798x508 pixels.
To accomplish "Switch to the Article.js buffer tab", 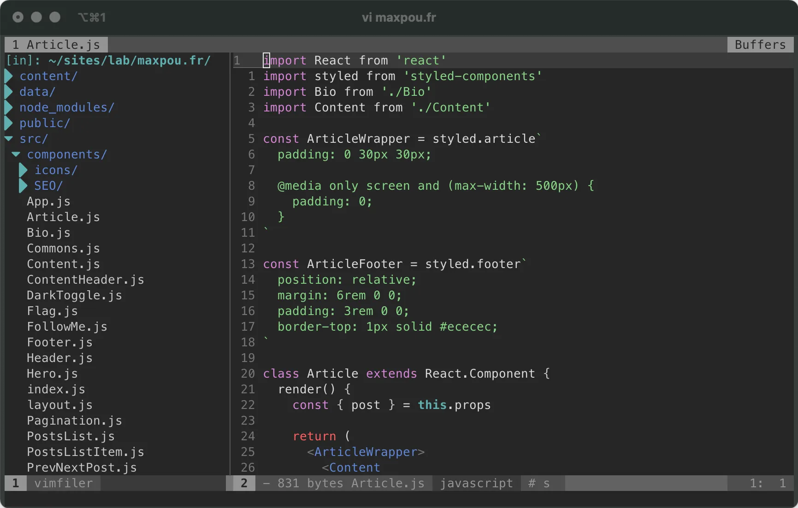I will point(56,45).
